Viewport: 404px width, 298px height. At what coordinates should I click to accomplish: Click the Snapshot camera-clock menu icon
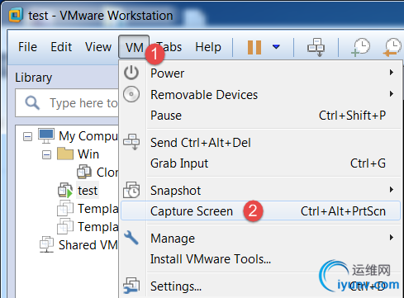131,190
